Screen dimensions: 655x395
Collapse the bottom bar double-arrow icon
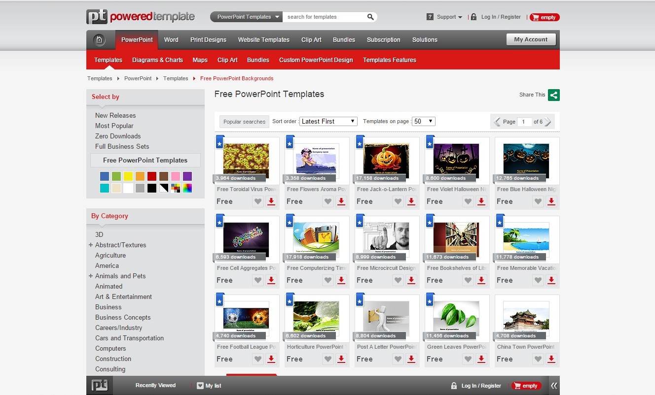click(554, 386)
